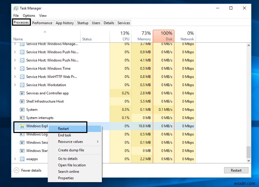
Task: Select the Service Host: Workstation row
Action: pos(103,85)
